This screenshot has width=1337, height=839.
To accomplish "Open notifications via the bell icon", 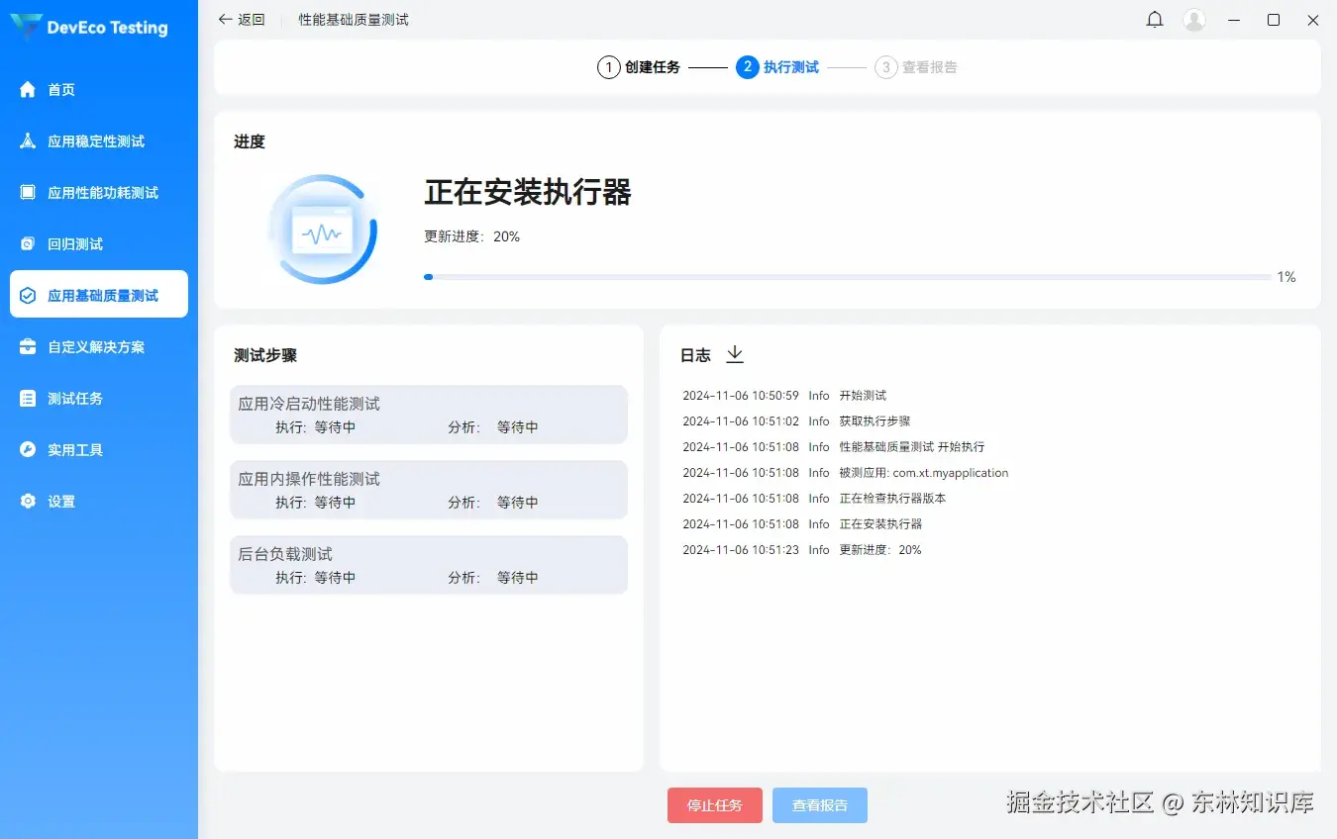I will tap(1155, 20).
